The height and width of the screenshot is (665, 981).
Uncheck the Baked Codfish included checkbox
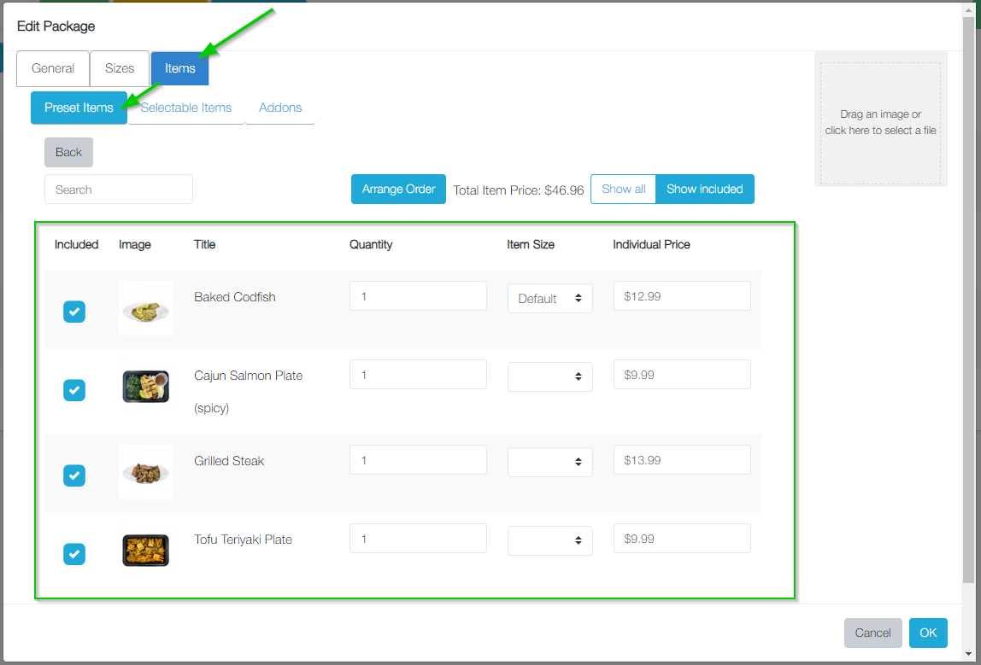pos(74,312)
